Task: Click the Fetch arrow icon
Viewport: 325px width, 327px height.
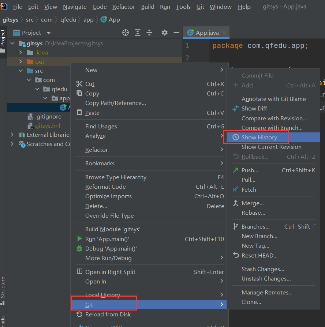Action: point(236,189)
